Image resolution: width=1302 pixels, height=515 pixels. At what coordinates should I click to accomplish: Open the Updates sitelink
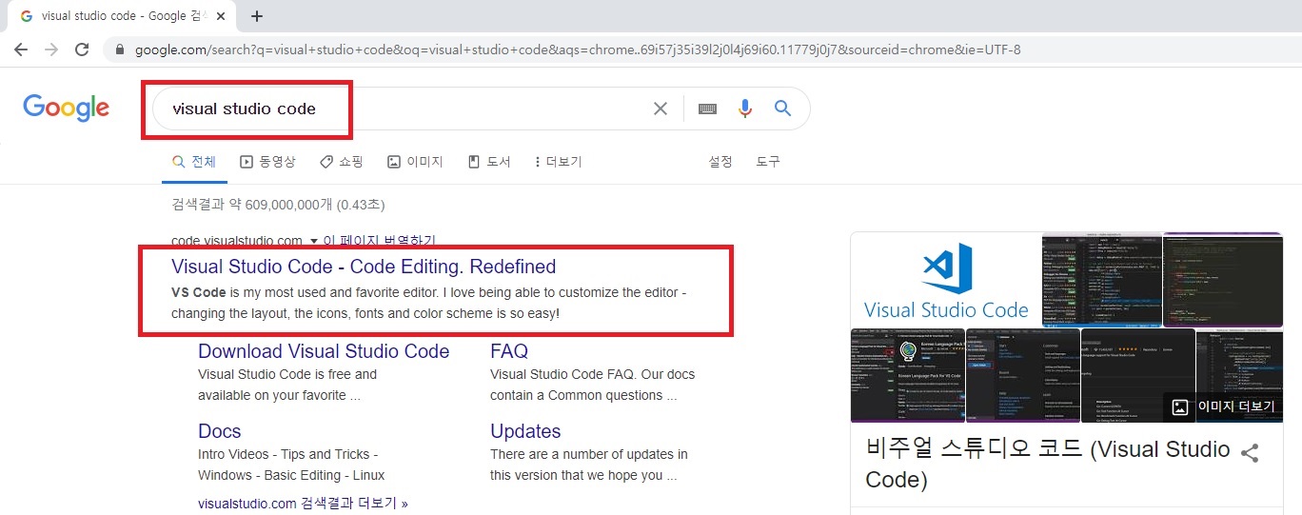click(x=525, y=431)
